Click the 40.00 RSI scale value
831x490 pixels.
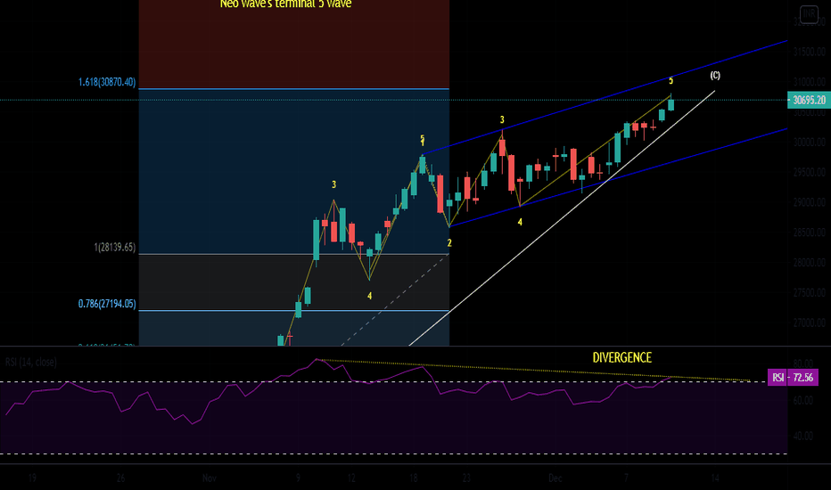[x=803, y=436]
